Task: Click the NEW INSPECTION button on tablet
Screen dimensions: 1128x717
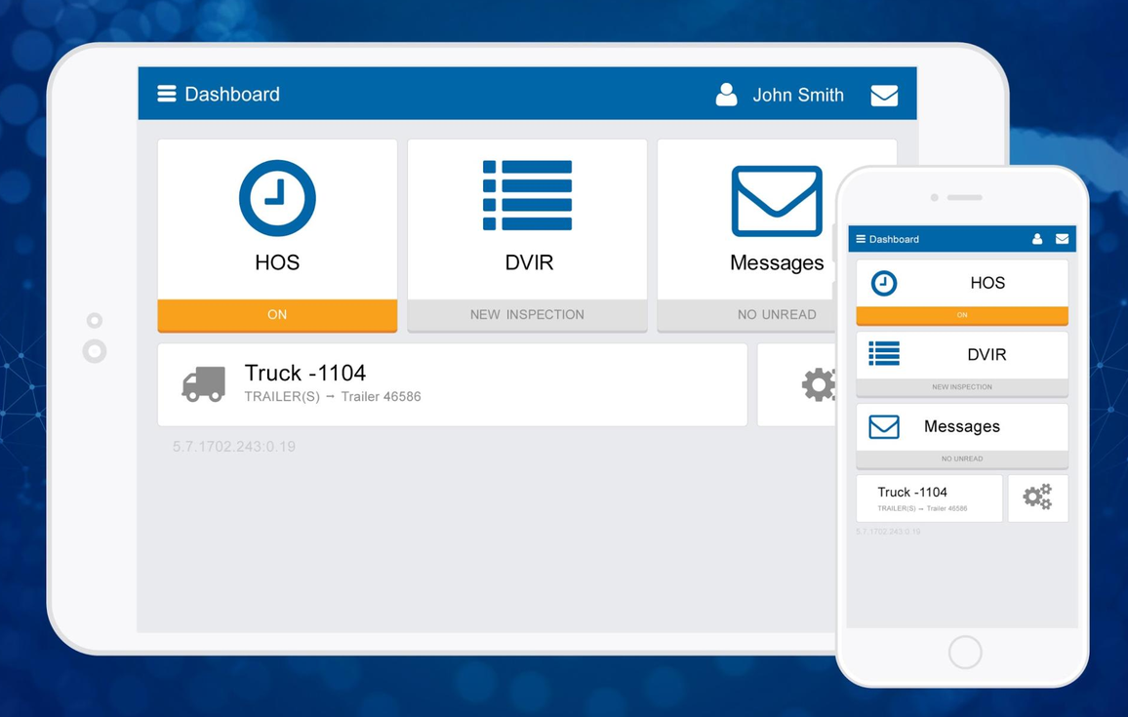Action: 527,315
